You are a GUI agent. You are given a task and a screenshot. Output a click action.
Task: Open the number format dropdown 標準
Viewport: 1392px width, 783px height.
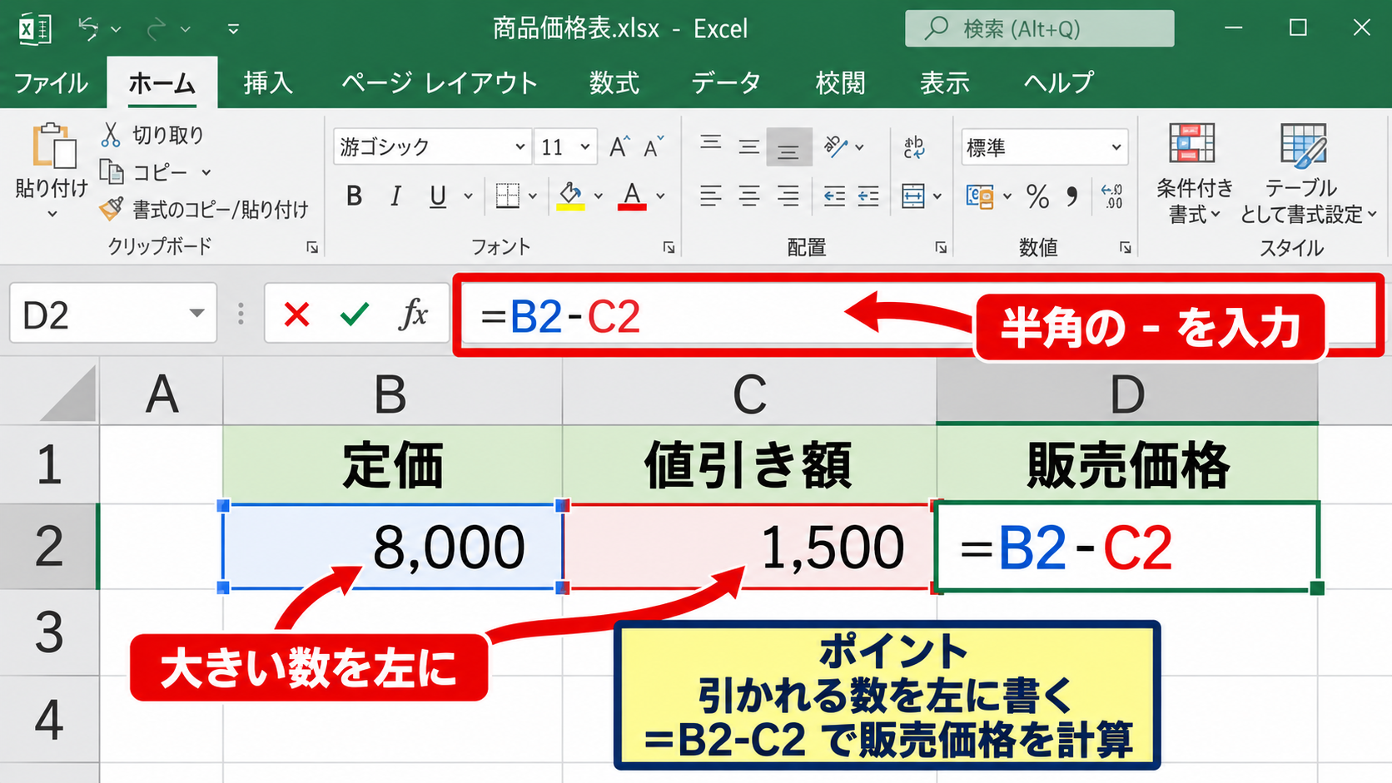pos(1116,147)
